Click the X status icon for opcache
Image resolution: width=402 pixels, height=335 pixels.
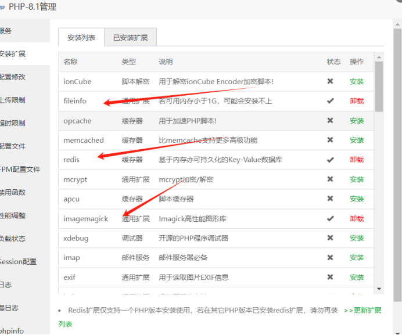[330, 121]
